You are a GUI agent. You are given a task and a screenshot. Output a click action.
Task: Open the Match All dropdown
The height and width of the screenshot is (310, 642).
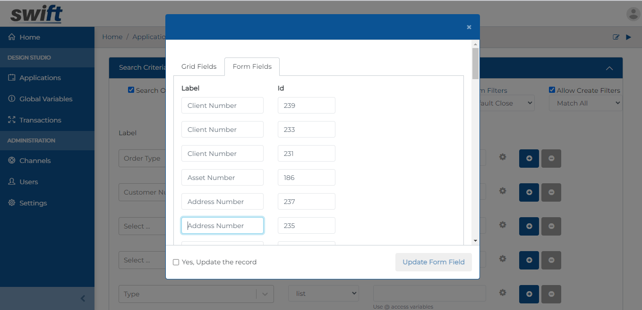585,103
